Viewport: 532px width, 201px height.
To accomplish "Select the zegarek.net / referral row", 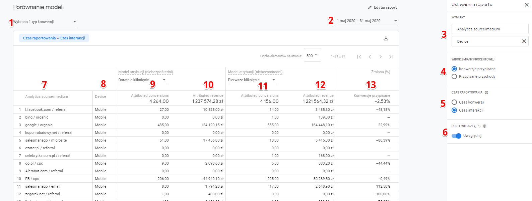I will tap(206, 194).
